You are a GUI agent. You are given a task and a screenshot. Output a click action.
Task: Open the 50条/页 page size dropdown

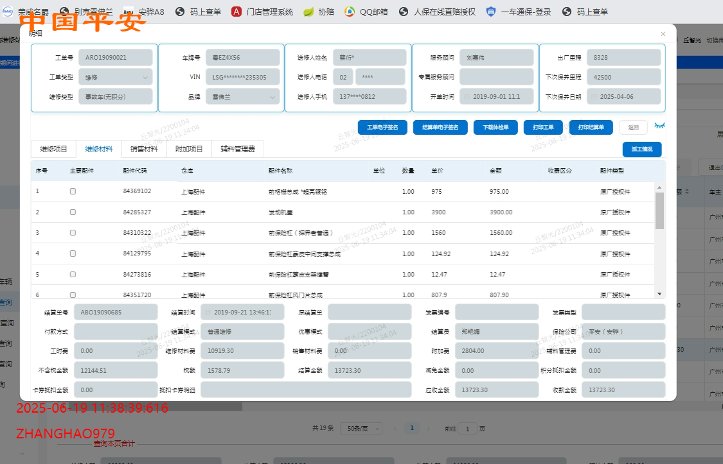click(361, 429)
